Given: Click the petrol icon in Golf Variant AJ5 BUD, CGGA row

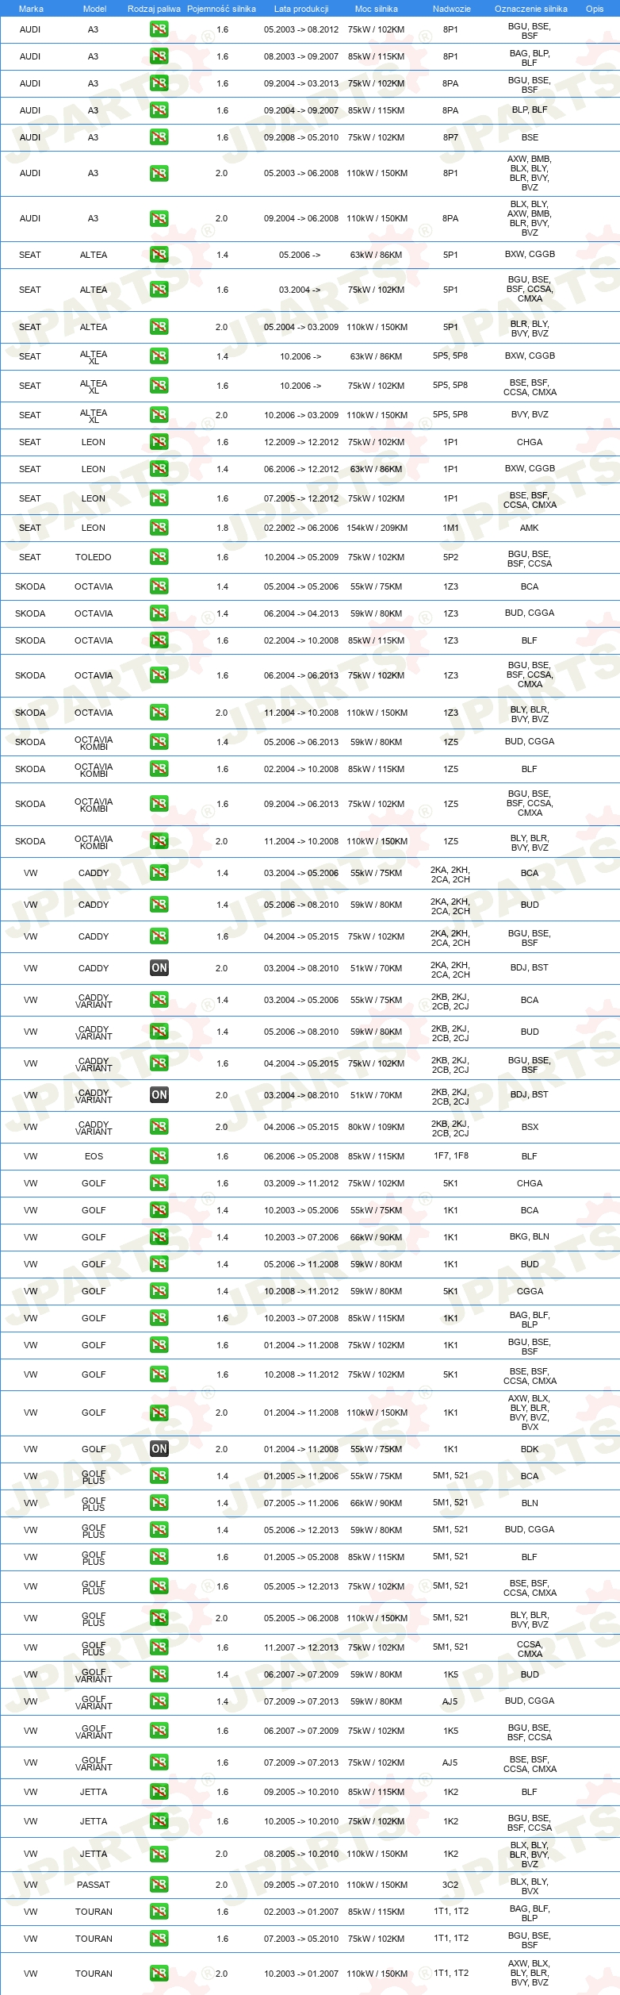Looking at the screenshot, I should [159, 1701].
